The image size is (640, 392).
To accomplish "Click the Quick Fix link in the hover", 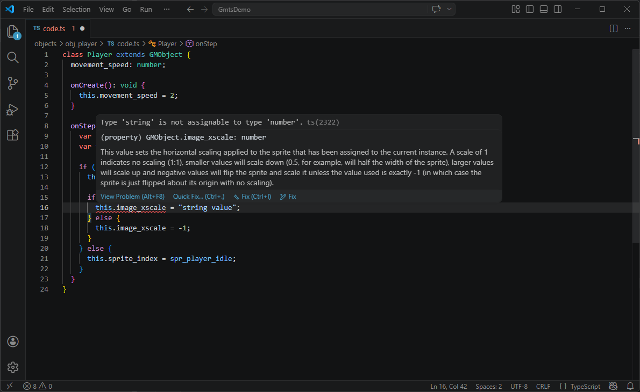I will tap(199, 197).
